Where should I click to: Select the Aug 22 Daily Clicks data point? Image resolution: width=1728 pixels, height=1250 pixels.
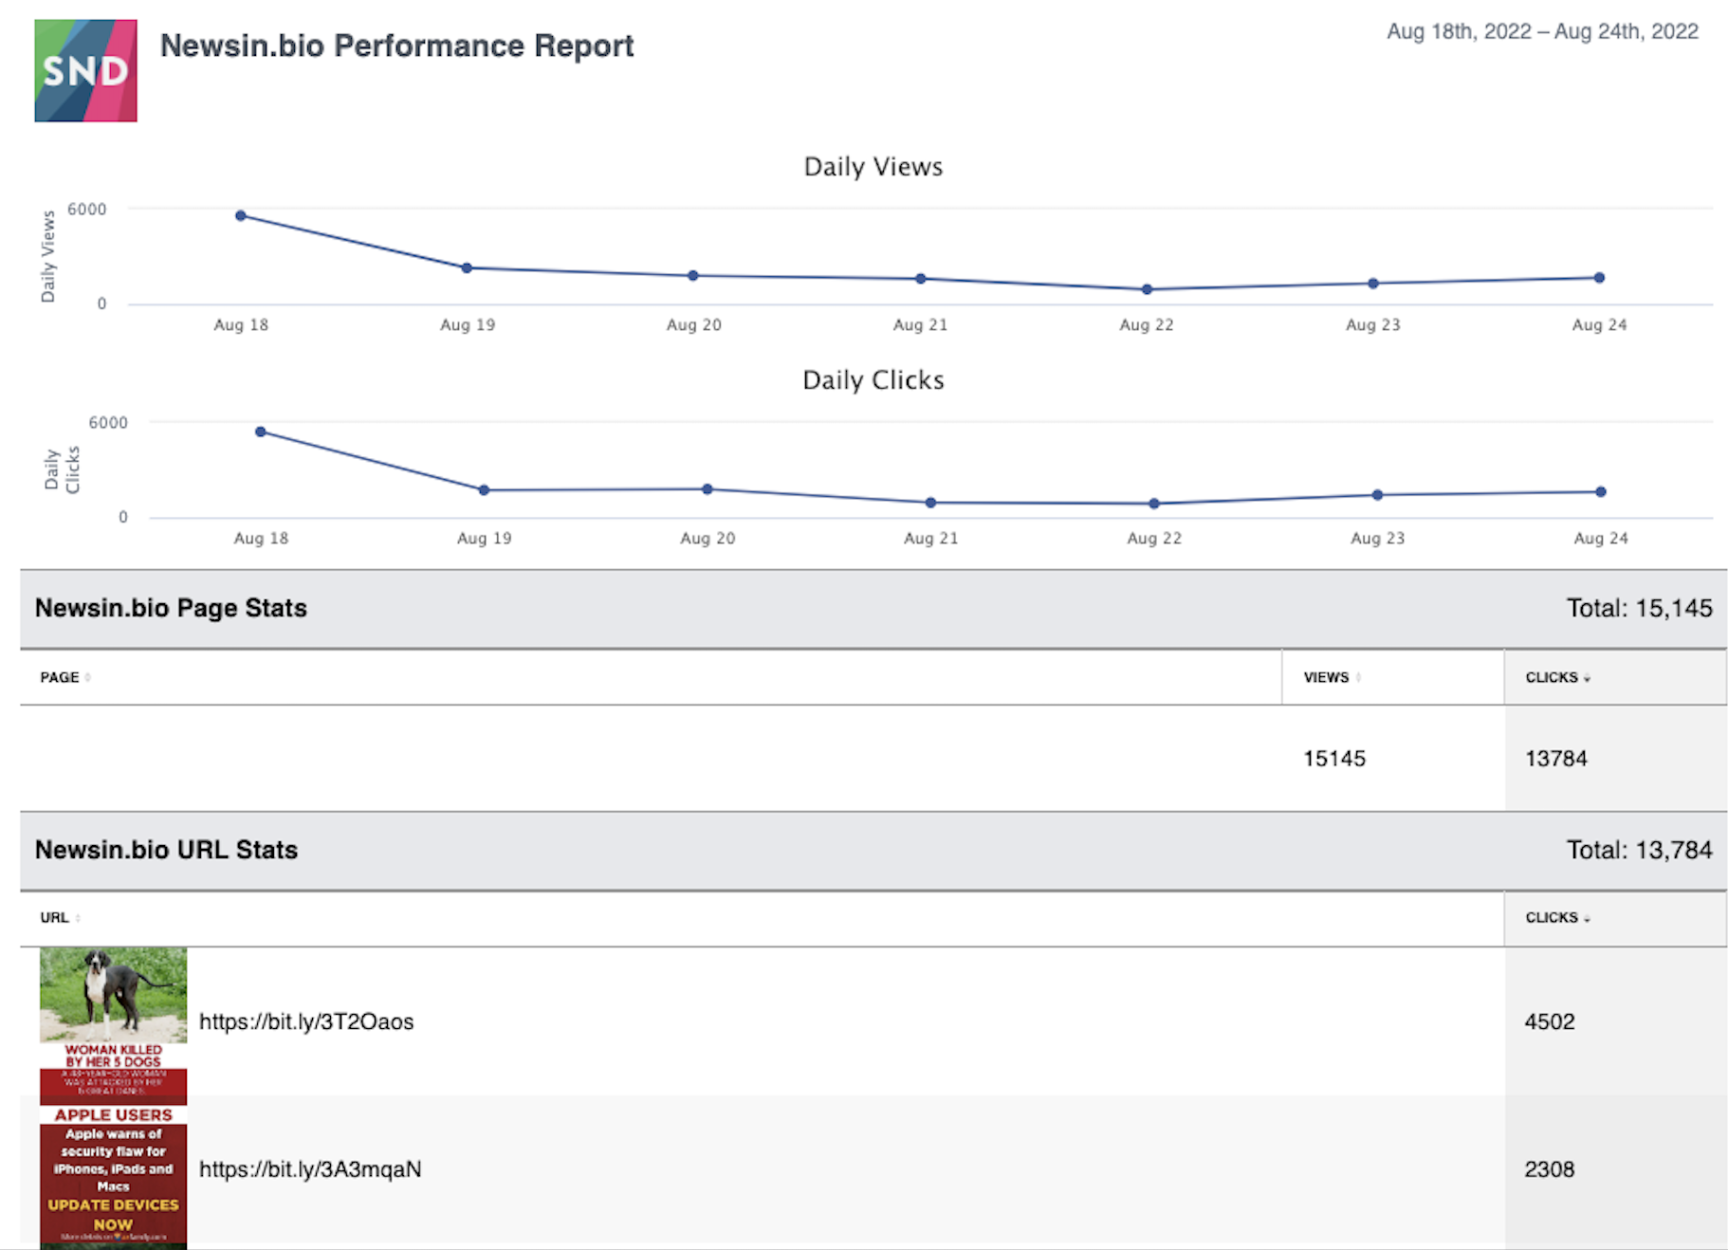(1154, 504)
